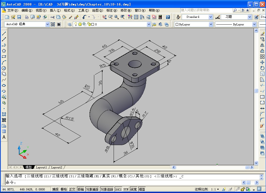The height and width of the screenshot is (193, 266).
Task: Click the 模型 button in status bar
Action: [x=142, y=189]
